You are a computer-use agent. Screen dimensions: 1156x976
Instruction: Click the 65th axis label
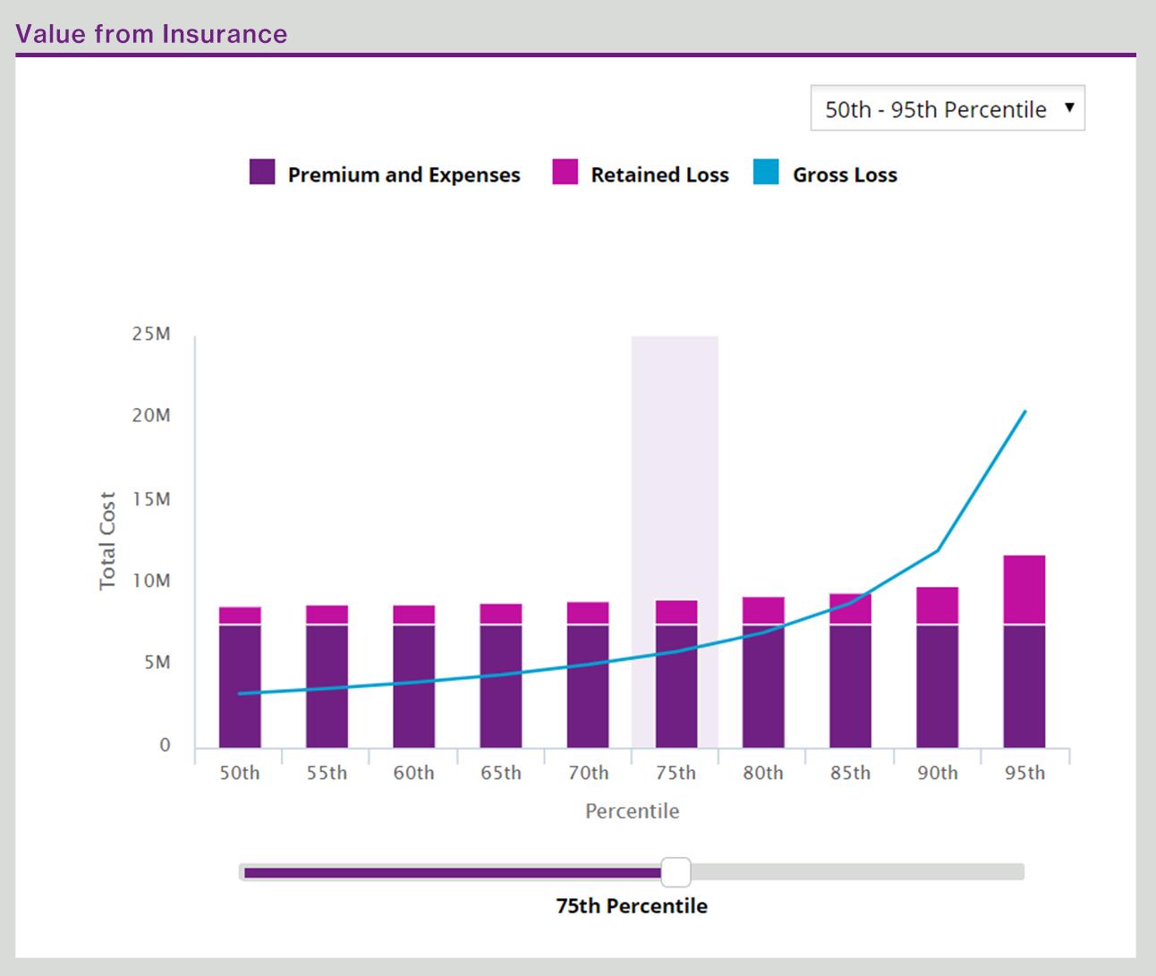click(501, 773)
